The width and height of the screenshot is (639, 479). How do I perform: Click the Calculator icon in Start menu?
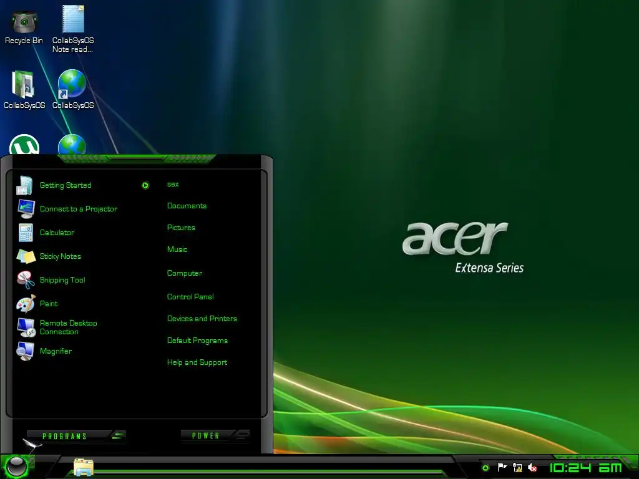[x=26, y=233]
